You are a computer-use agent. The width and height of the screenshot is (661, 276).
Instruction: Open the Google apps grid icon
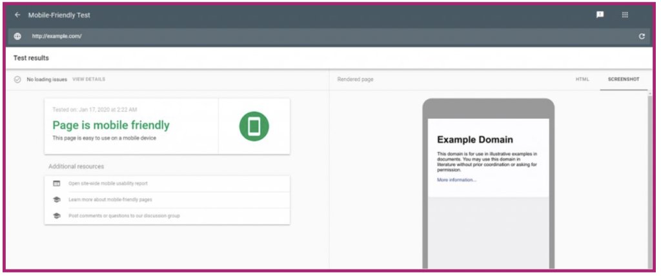pos(625,15)
